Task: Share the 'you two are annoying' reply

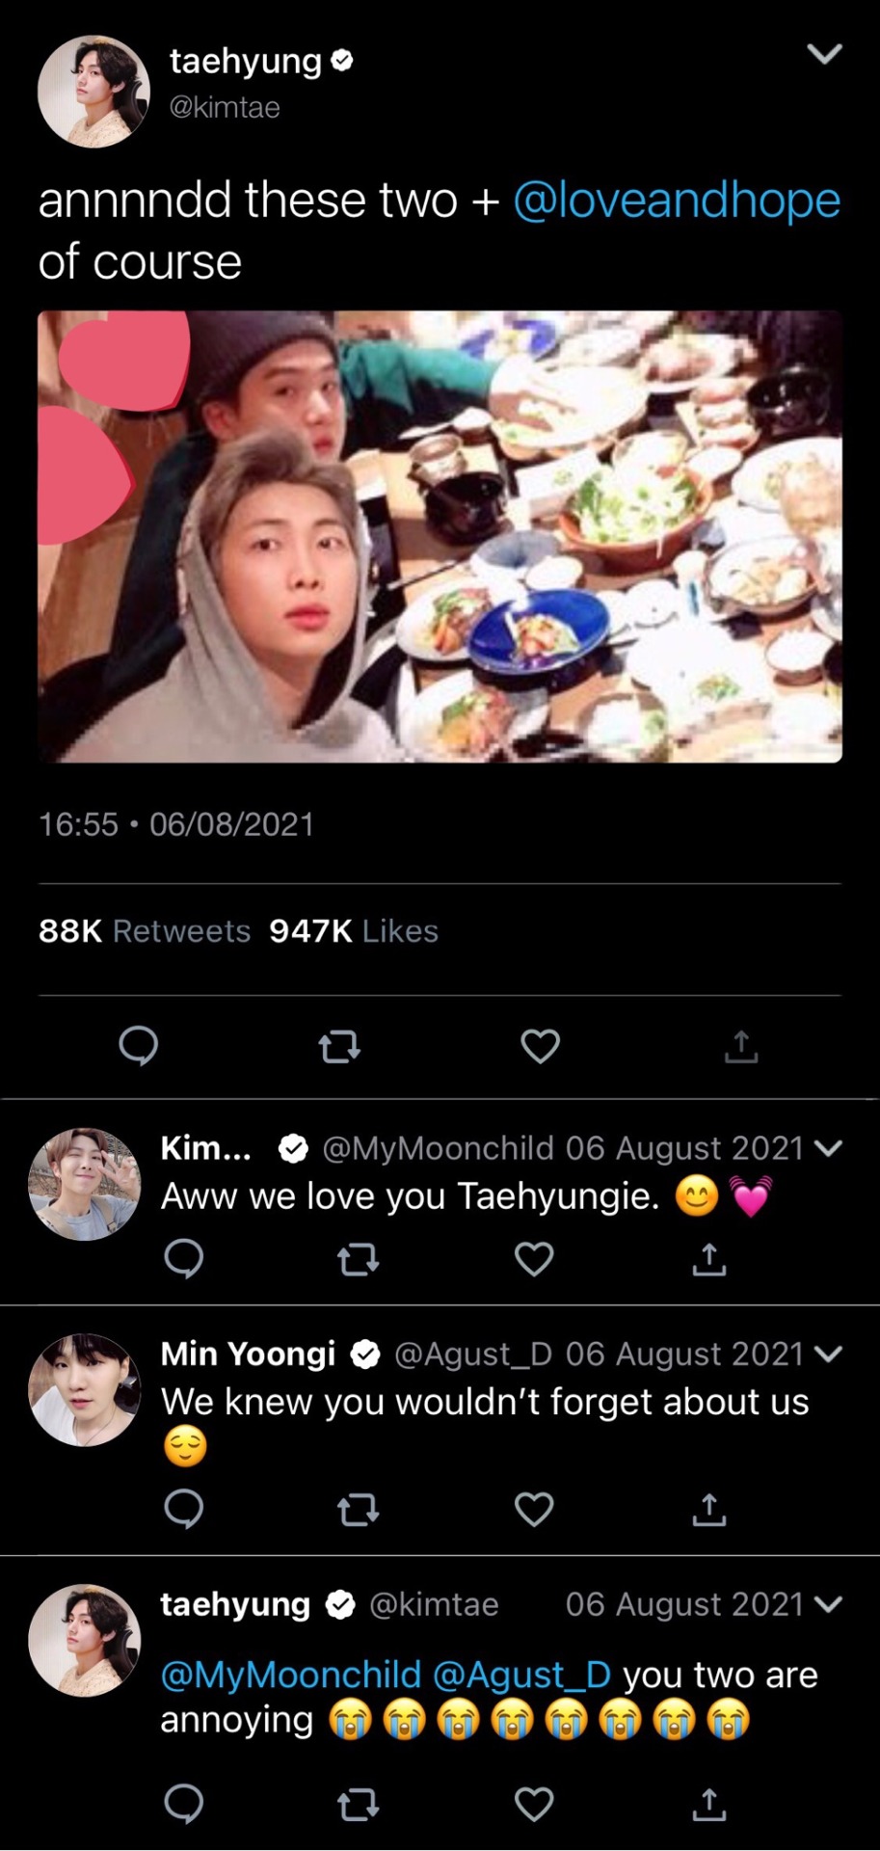Action: (708, 1805)
